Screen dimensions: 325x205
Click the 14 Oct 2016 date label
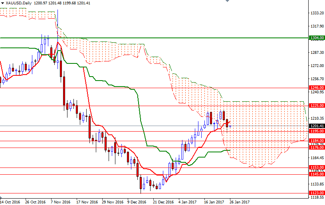10,202
